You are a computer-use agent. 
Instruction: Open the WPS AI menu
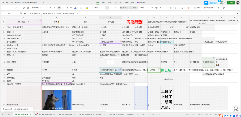[141, 2]
